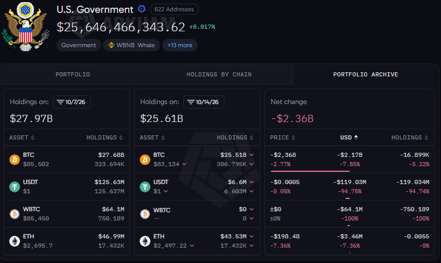Click the ETH icon in 10/14/26 panel
The width and height of the screenshot is (441, 263).
(145, 241)
